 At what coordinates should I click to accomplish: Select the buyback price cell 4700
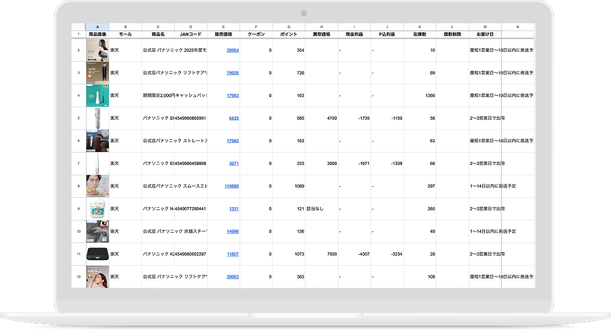(321, 118)
